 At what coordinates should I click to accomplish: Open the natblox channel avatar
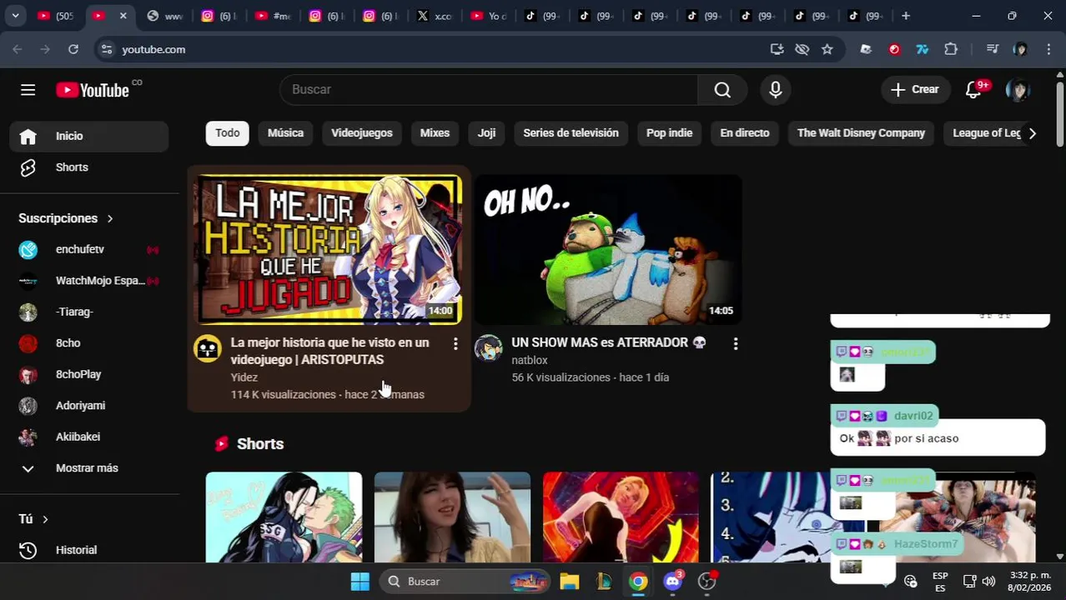coord(489,348)
